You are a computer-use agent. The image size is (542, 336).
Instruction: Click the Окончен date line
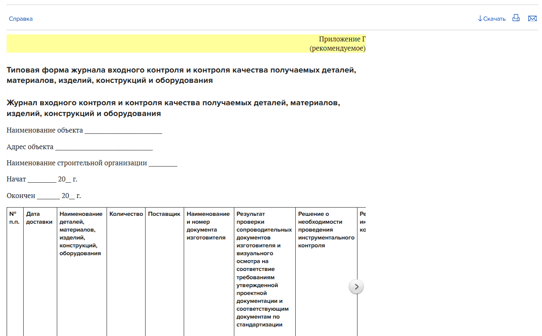tap(48, 196)
